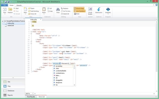This screenshot has height=99, width=159.
Task: Open the File menu tab
Action: pos(4,5)
